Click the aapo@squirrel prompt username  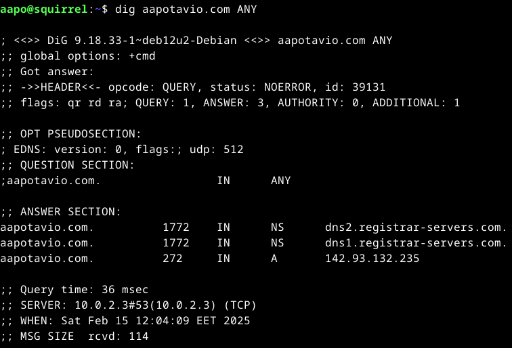click(x=44, y=9)
